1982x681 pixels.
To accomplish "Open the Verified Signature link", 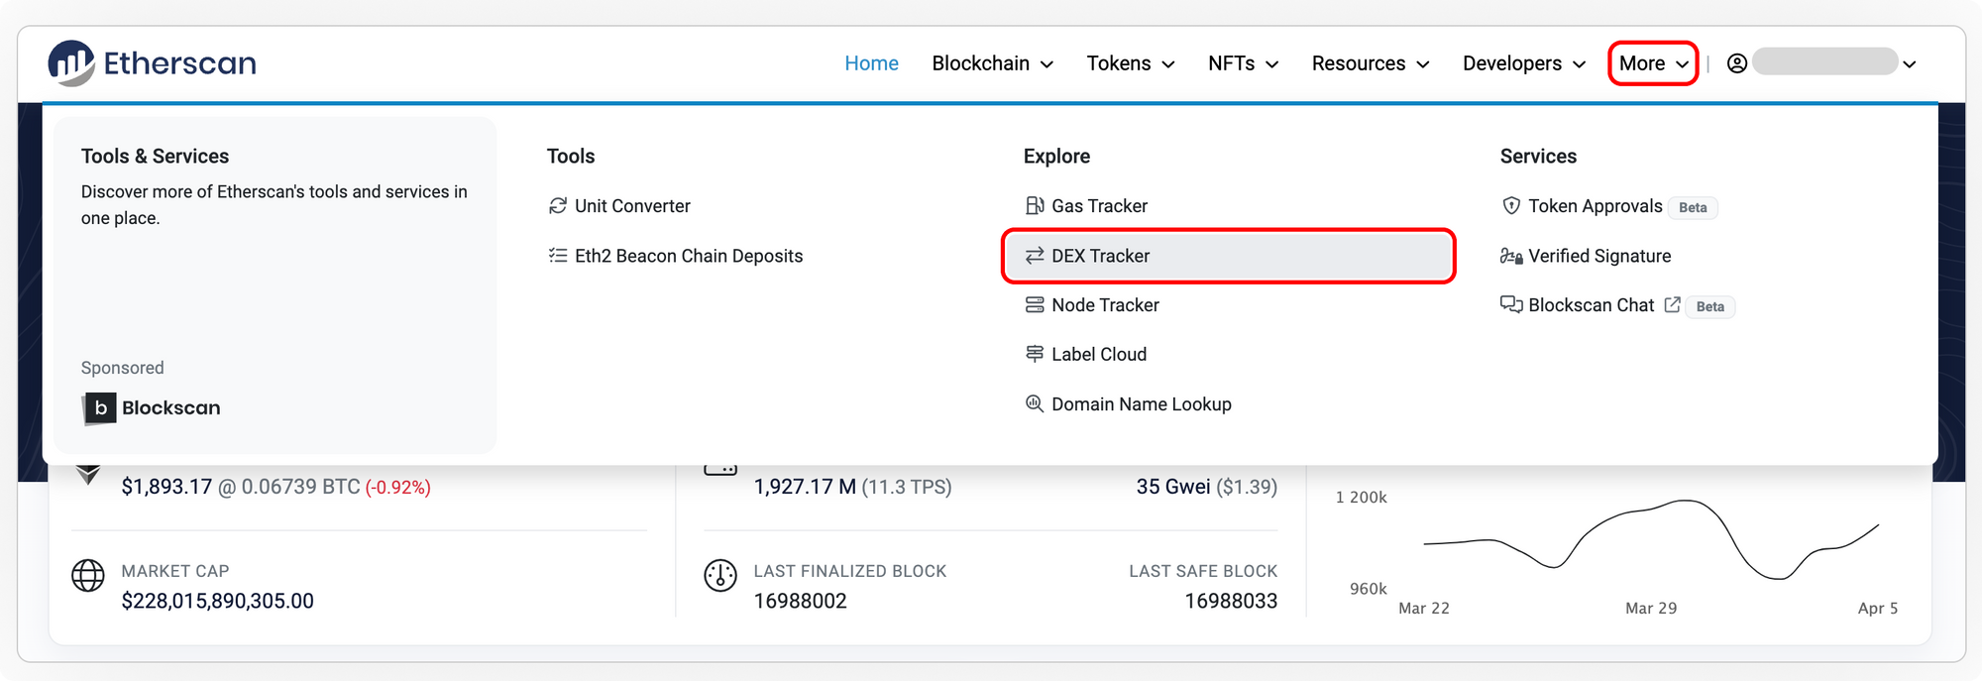I will pos(1598,256).
